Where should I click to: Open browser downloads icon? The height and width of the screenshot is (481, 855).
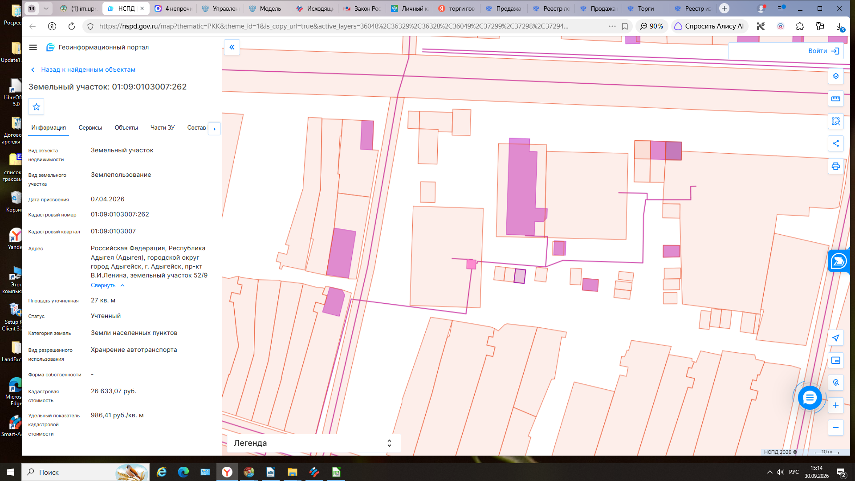839,26
